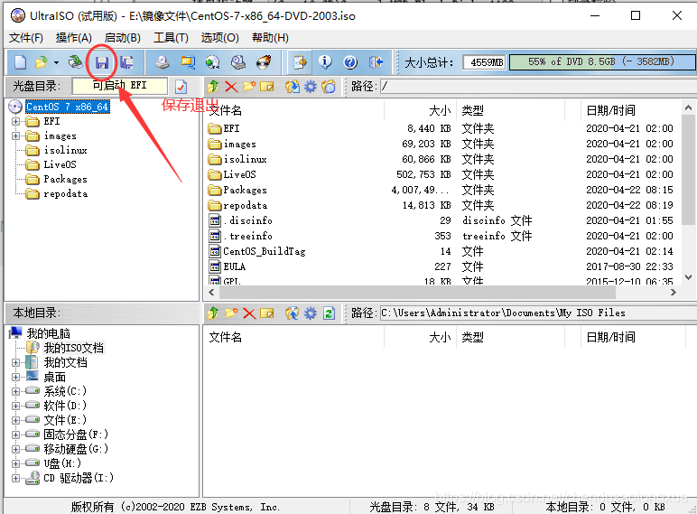Click 日期/时间 column header in disc file list
This screenshot has width=697, height=514.
[610, 110]
